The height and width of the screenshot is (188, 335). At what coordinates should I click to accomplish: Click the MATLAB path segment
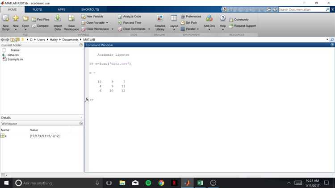pos(89,40)
